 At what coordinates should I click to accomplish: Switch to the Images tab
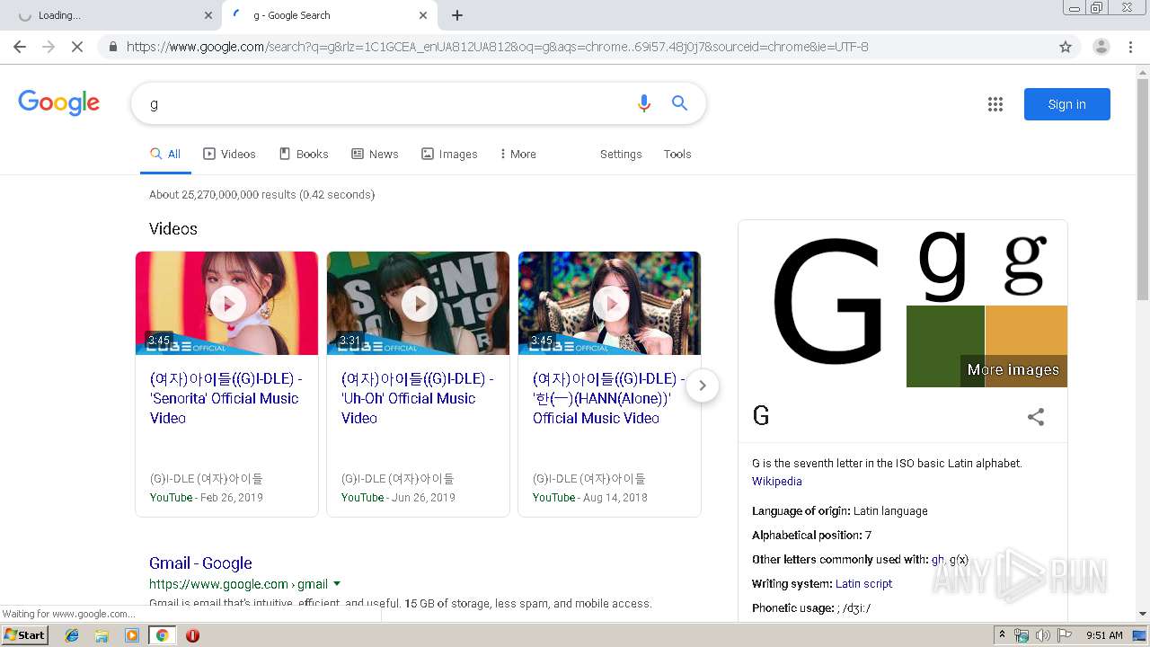point(449,155)
